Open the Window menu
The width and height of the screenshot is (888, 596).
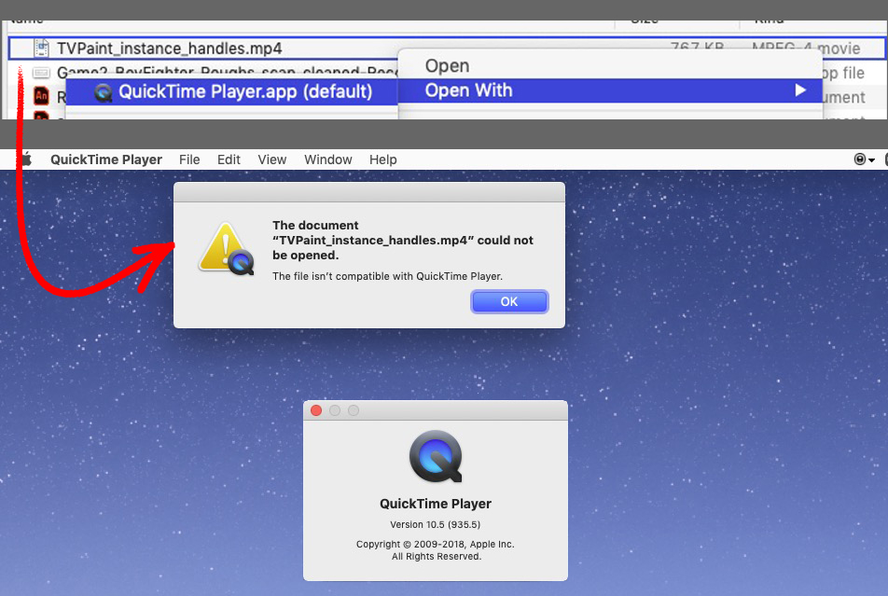point(328,159)
